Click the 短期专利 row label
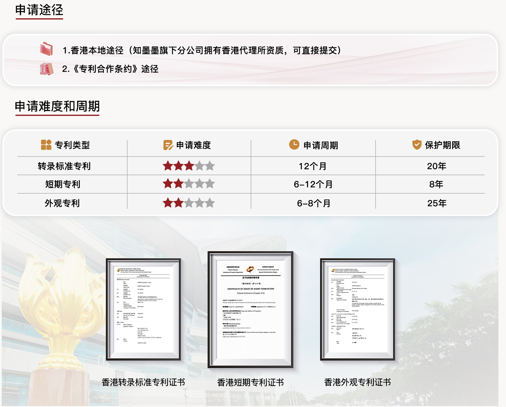This screenshot has width=506, height=407. pyautogui.click(x=63, y=184)
